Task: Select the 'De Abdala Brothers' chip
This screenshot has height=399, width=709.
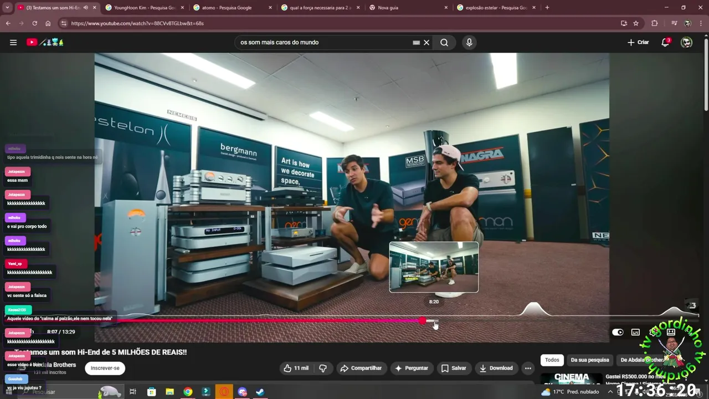Action: (x=643, y=360)
